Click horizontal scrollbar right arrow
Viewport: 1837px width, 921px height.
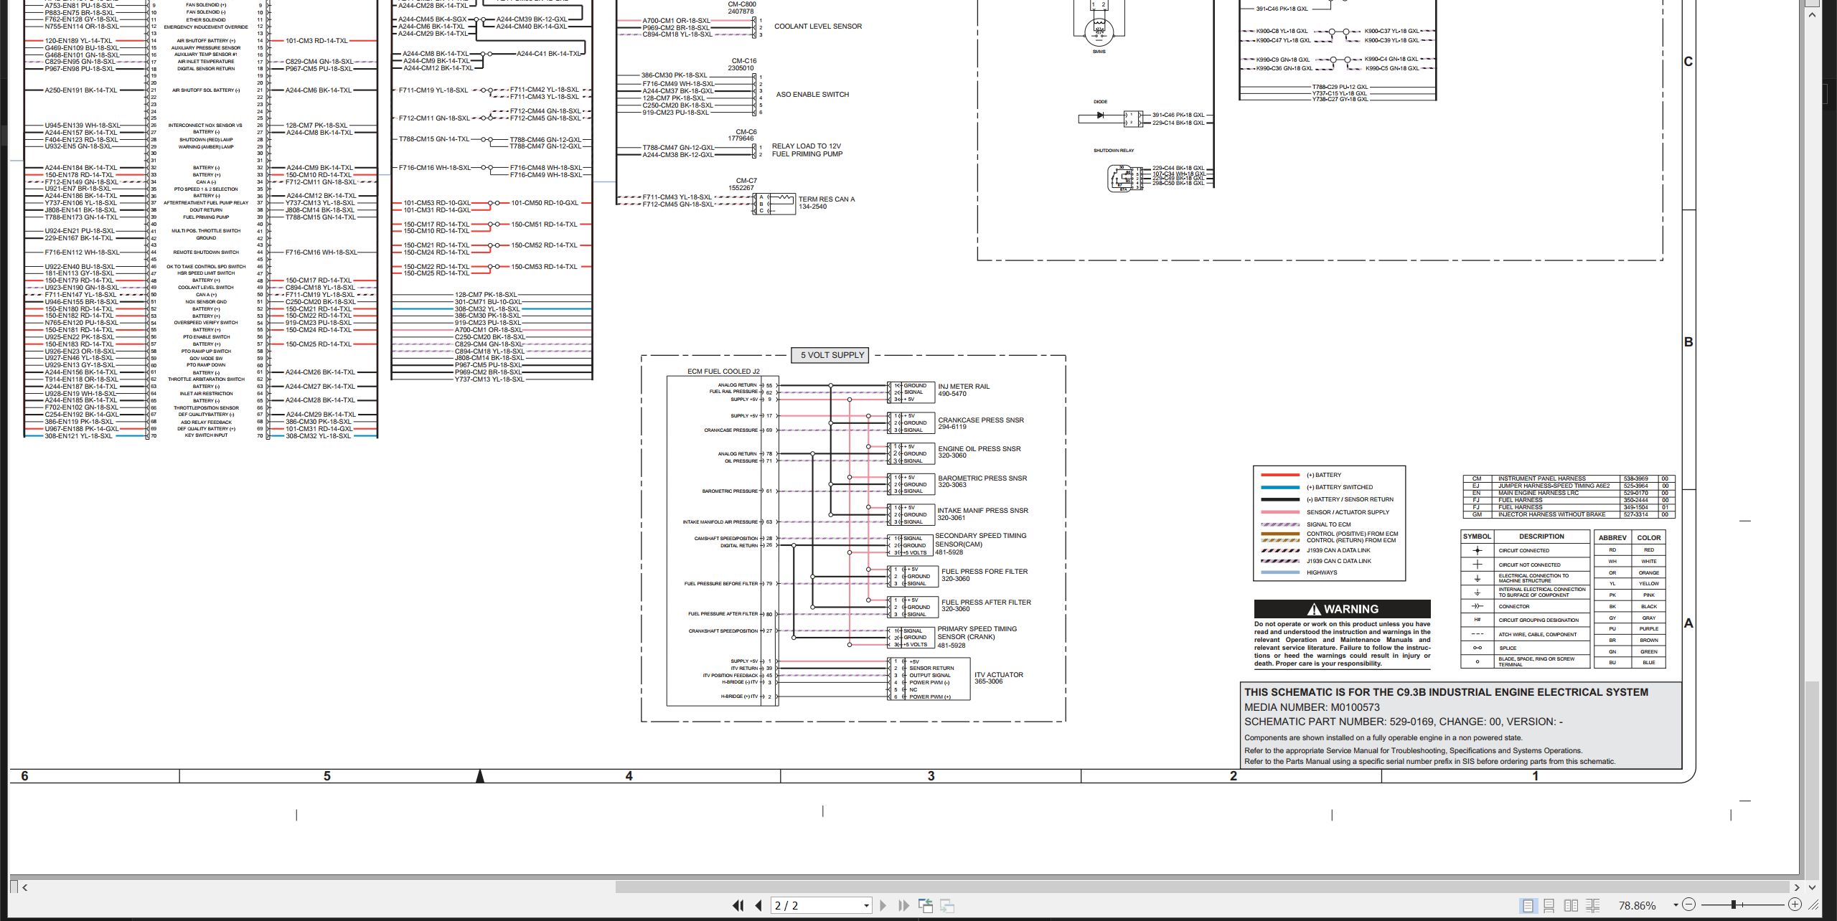pos(1796,887)
